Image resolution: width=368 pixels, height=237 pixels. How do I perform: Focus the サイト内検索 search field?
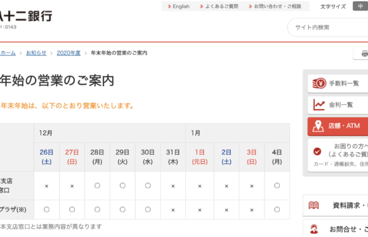pos(328,27)
